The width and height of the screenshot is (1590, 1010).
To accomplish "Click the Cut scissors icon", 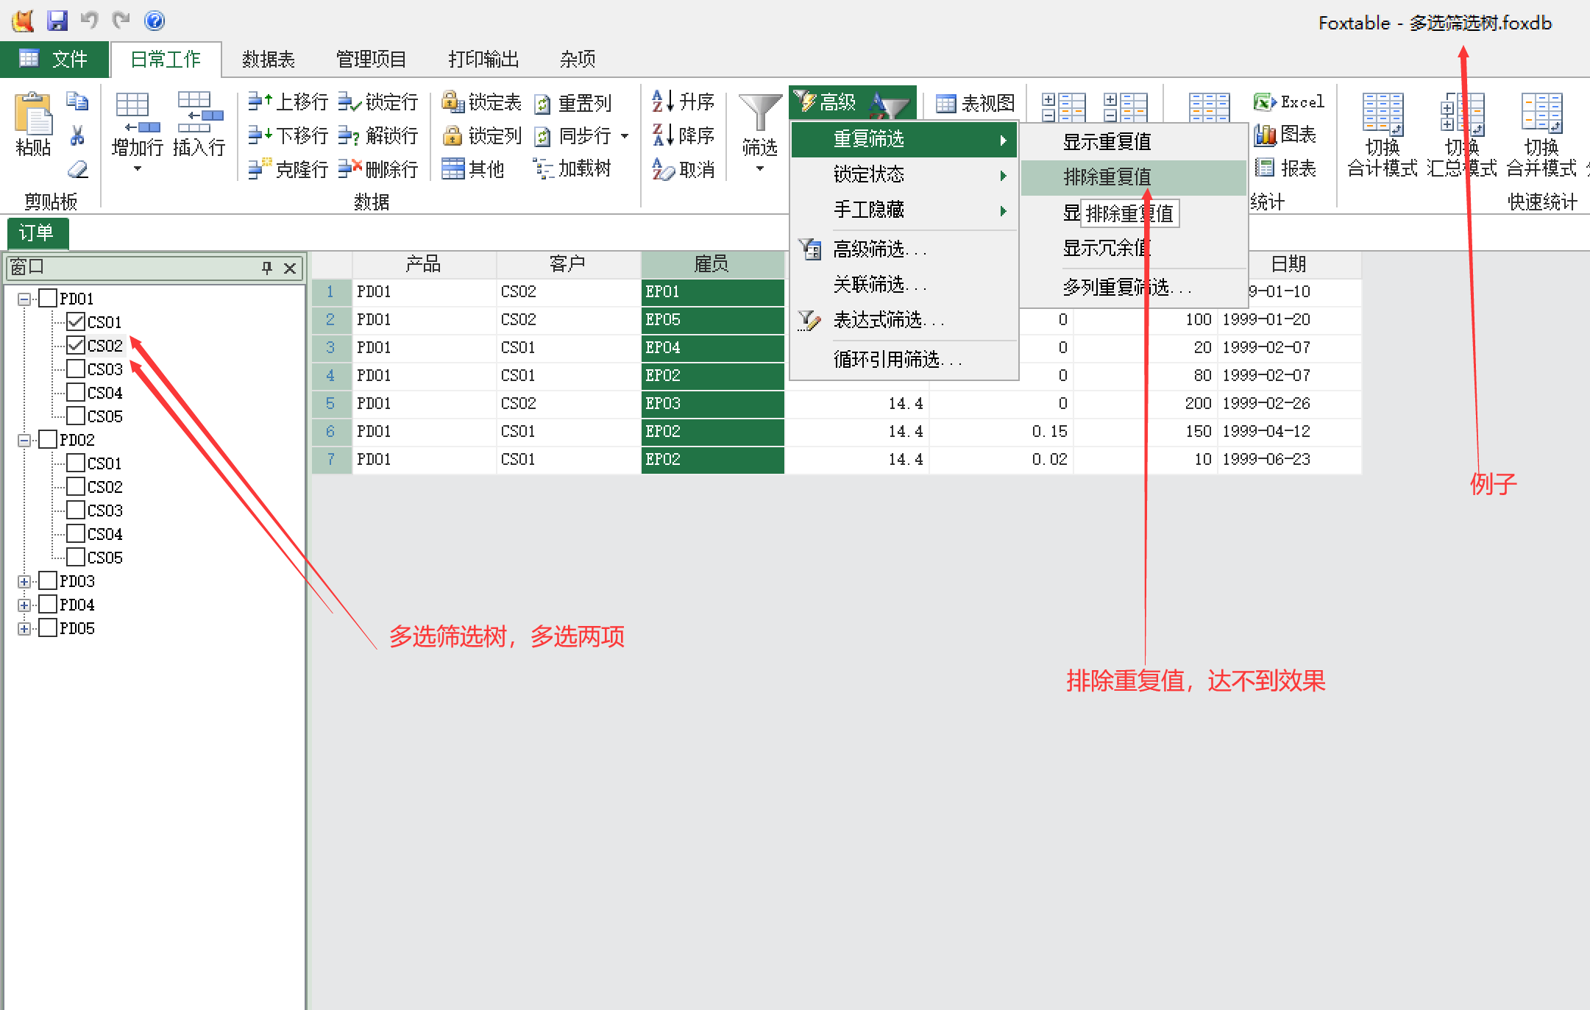I will pyautogui.click(x=77, y=135).
